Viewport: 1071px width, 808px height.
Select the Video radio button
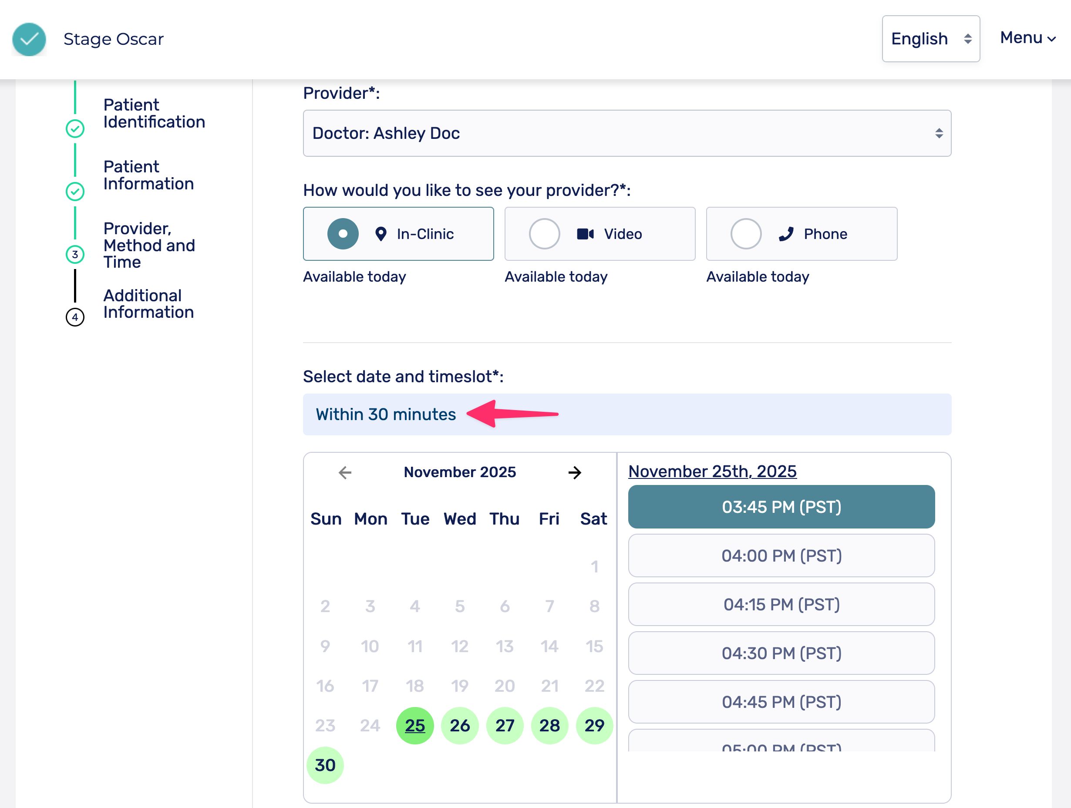click(544, 234)
